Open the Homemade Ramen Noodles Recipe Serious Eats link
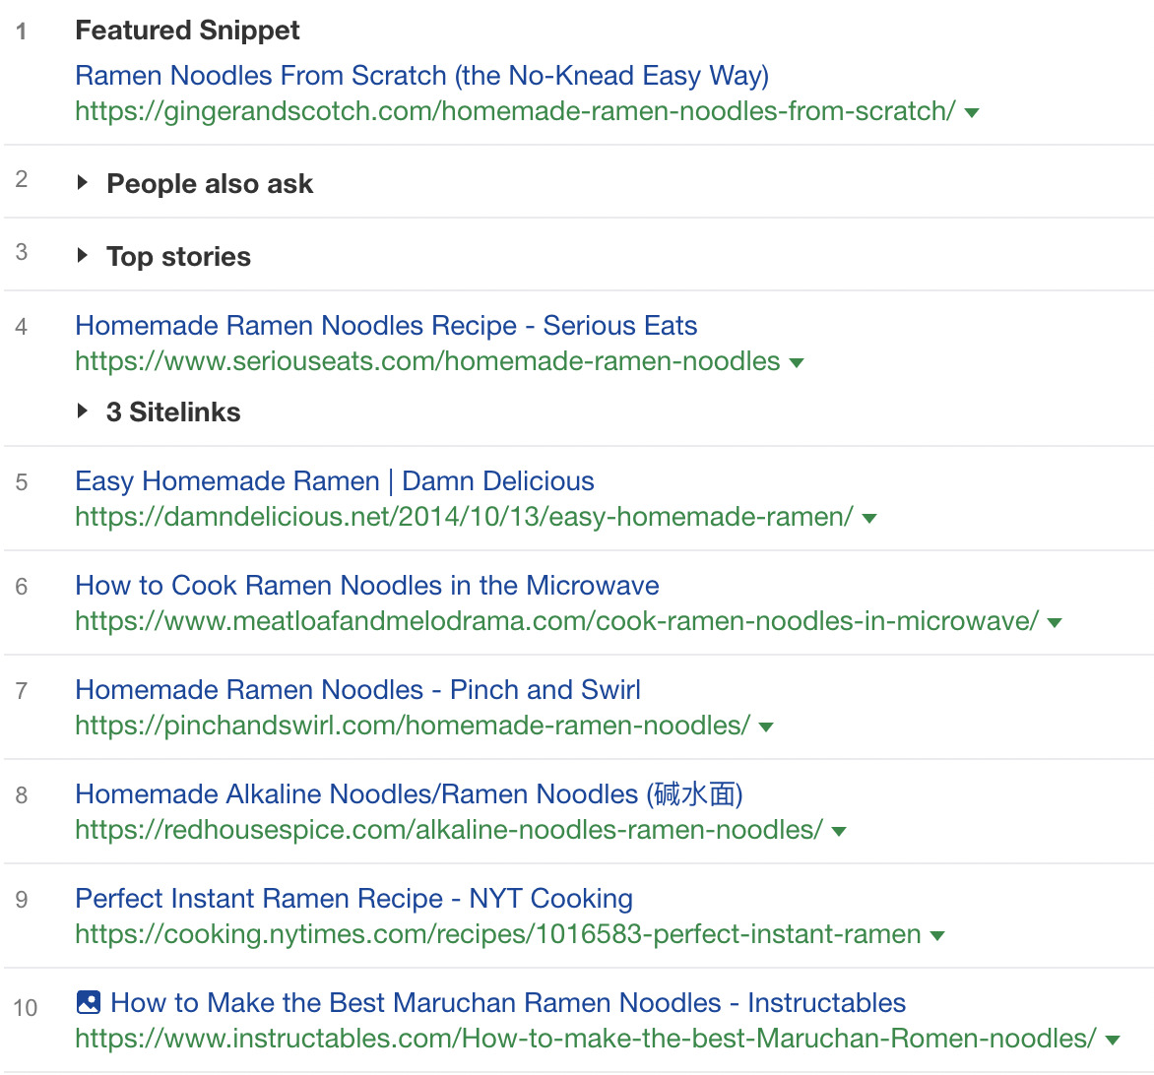Viewport: 1154px width, 1075px height. tap(386, 325)
